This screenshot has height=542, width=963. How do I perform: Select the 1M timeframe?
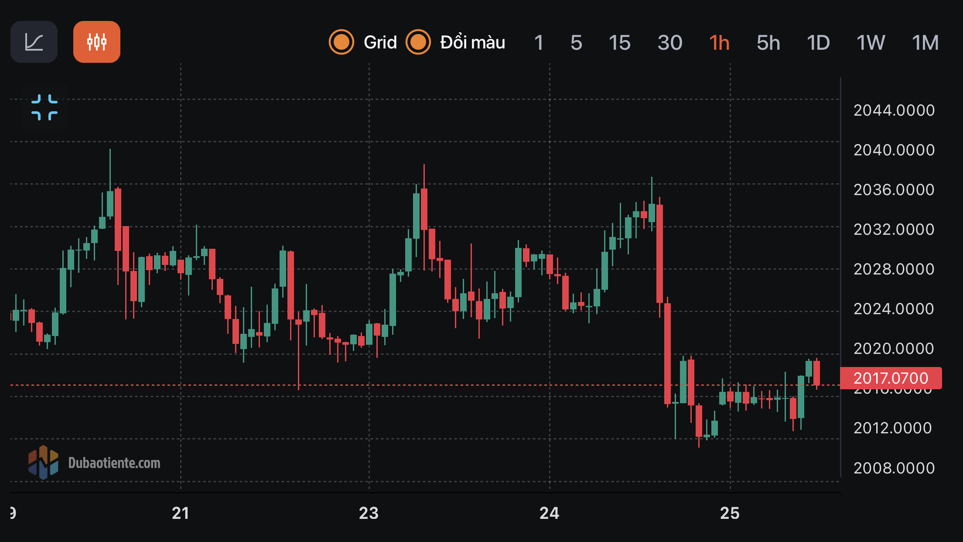point(925,43)
